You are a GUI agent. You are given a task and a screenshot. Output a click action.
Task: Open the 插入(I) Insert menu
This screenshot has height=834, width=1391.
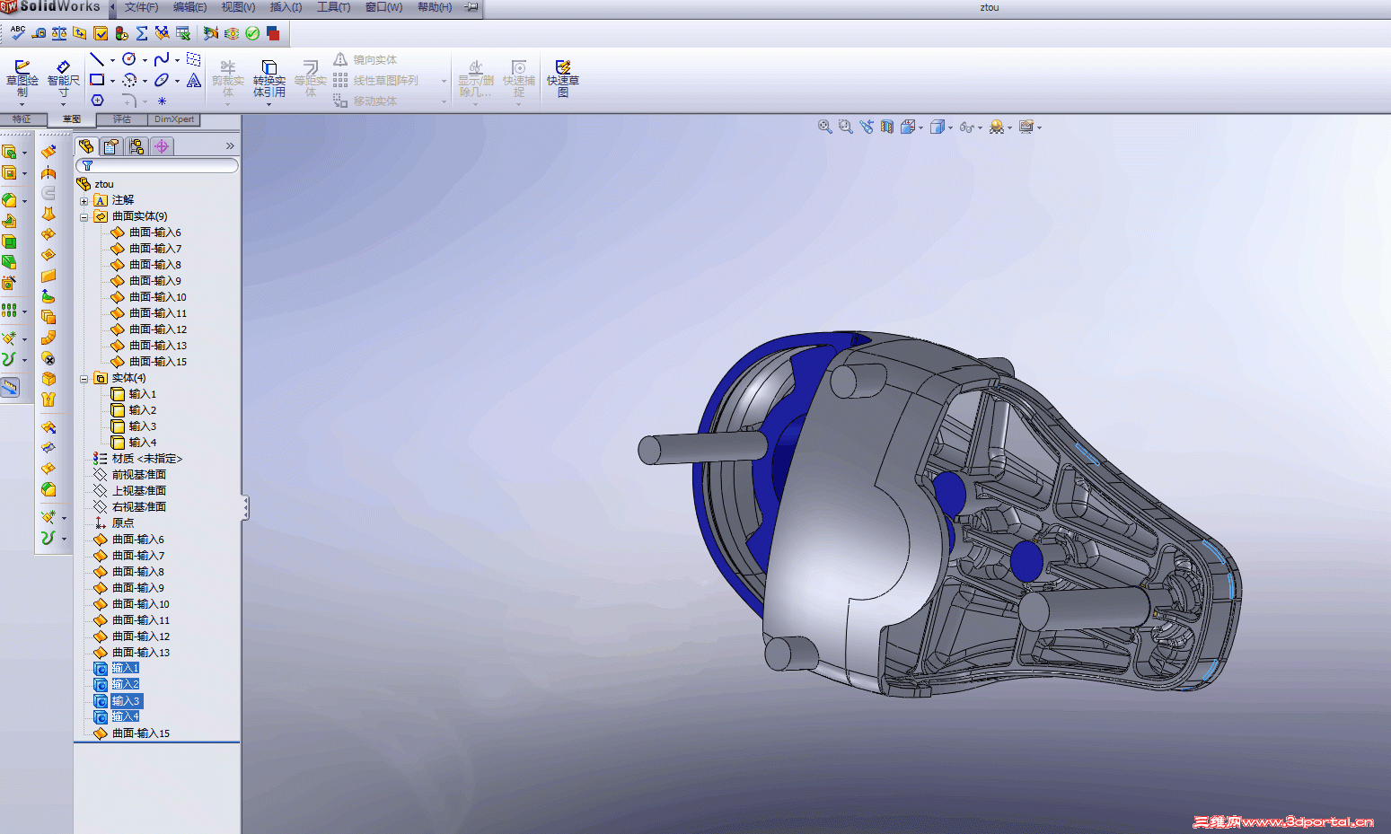coord(286,7)
